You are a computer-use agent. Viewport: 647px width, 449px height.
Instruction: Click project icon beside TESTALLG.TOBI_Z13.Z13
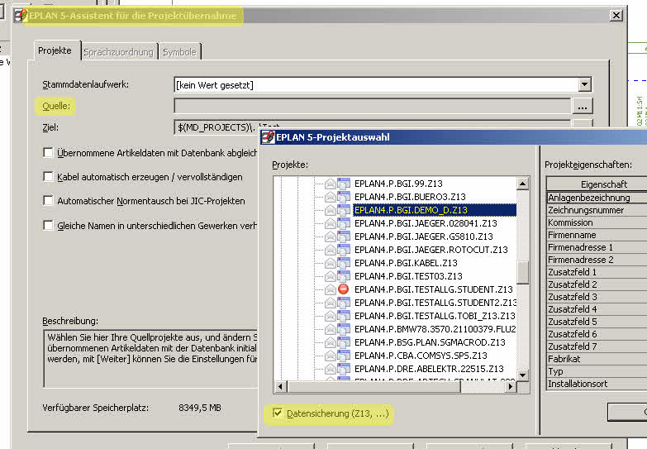coord(343,316)
